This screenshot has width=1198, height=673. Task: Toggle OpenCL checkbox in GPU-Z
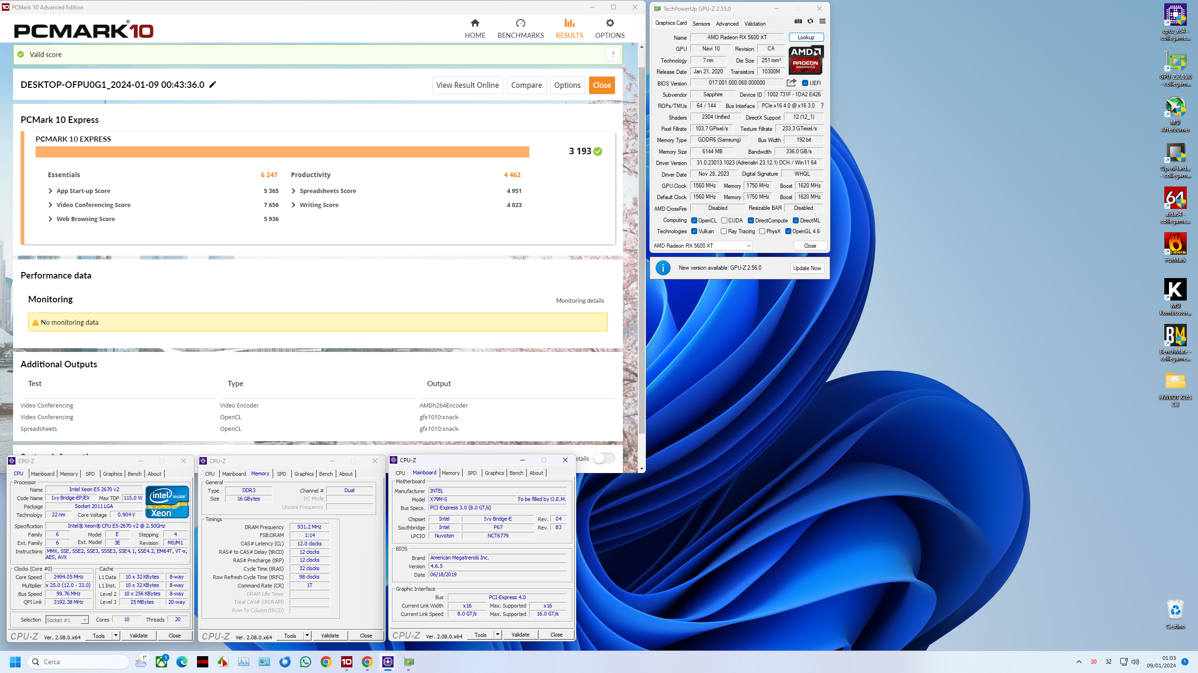point(694,221)
